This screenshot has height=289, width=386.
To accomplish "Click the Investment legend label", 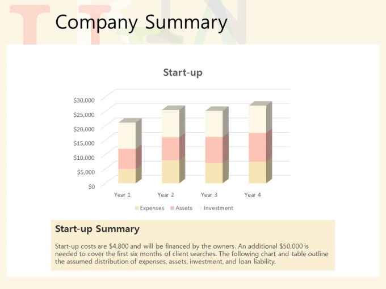I will click(219, 208).
